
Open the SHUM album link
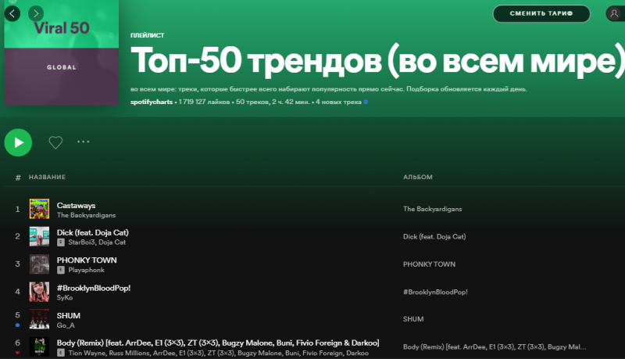[413, 319]
